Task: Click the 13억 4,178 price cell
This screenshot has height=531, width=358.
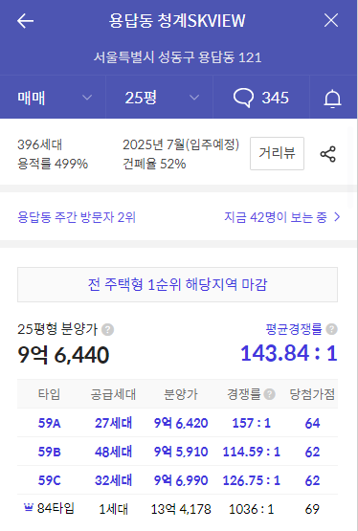Action: [x=181, y=509]
